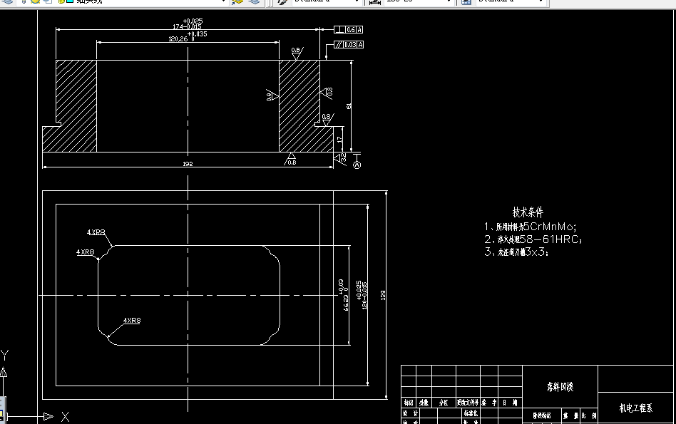
Task: Select the 落料凹模 part name in title block
Action: point(560,387)
